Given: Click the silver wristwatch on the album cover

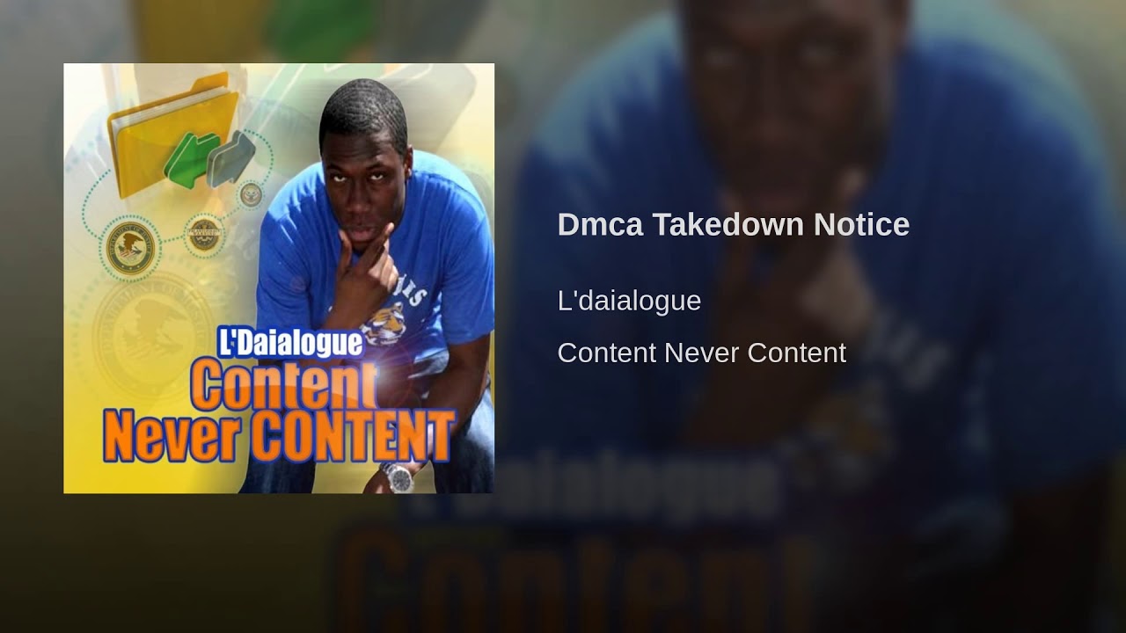Looking at the screenshot, I should [398, 477].
